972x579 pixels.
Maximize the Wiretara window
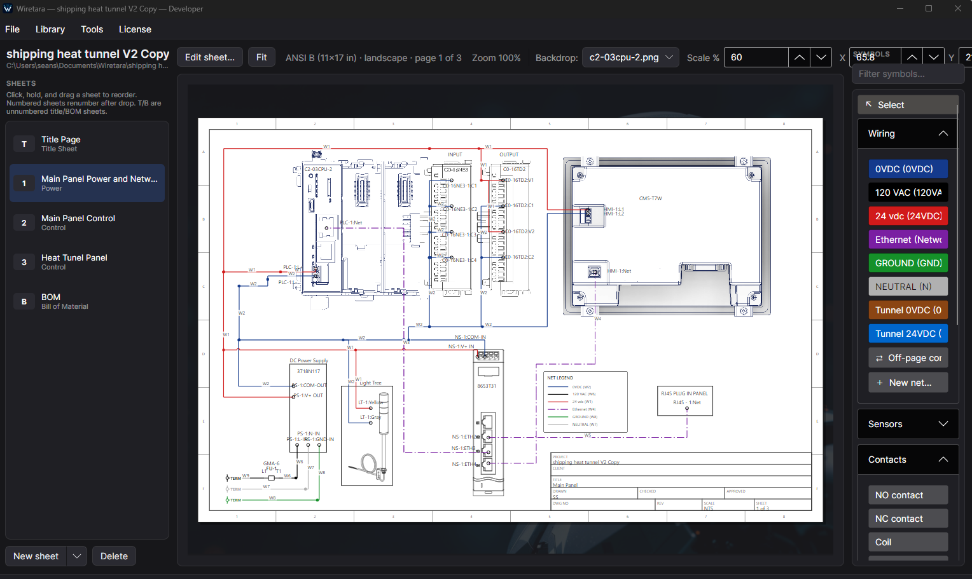click(x=929, y=9)
